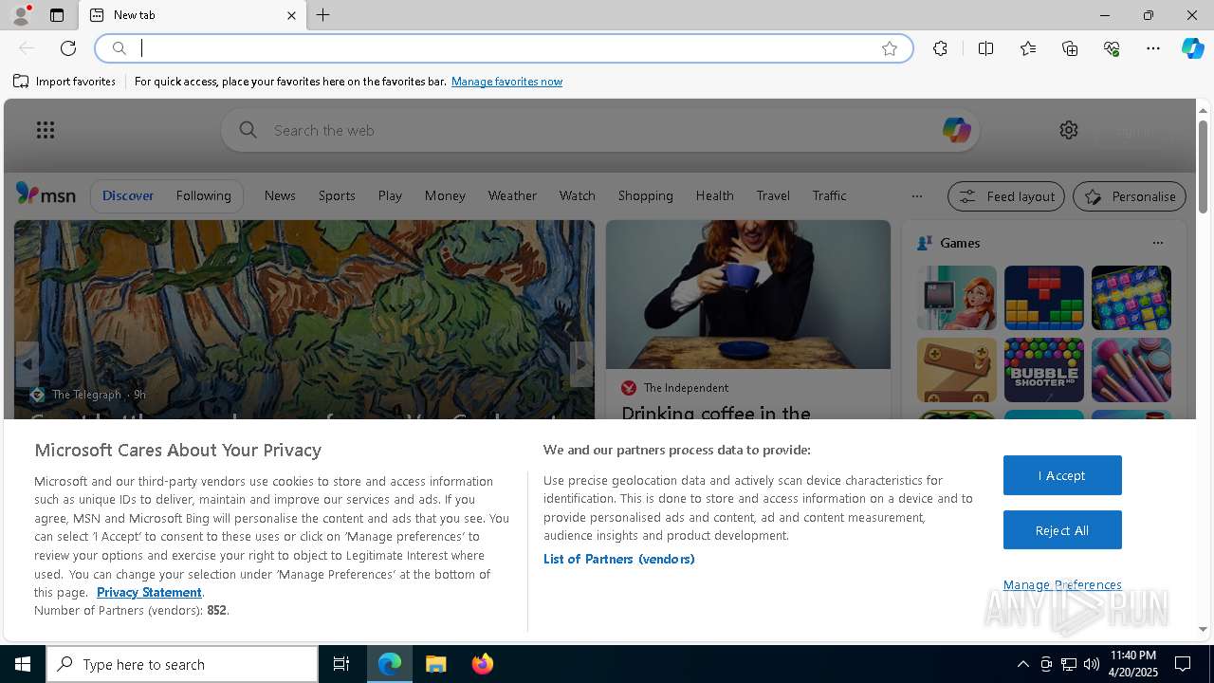
Task: Launch the wood screw puzzle game tile
Action: (957, 370)
